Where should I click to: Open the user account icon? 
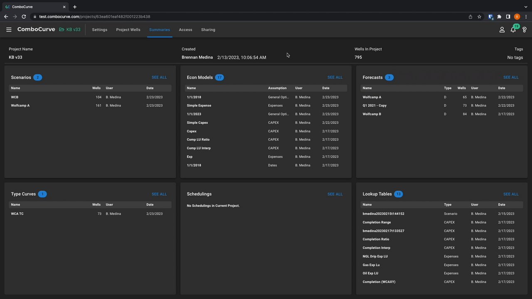(x=502, y=30)
